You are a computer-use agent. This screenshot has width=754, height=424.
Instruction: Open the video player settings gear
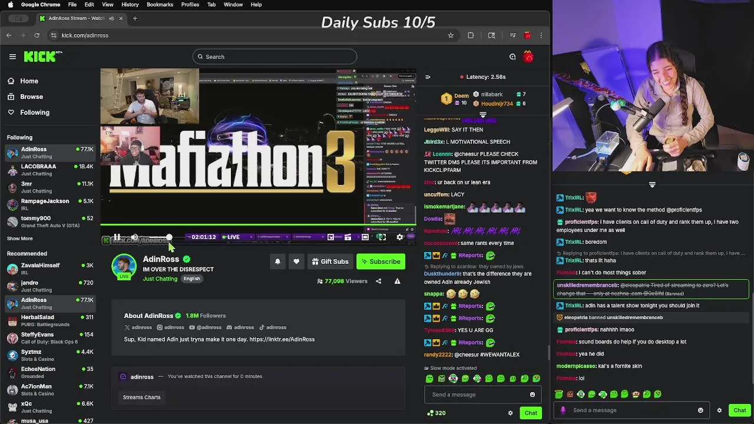399,237
